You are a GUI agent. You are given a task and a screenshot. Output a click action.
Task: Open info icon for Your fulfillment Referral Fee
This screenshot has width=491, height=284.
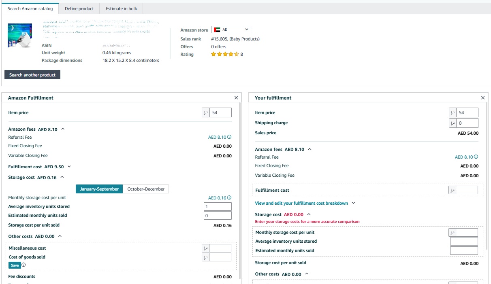tap(476, 157)
